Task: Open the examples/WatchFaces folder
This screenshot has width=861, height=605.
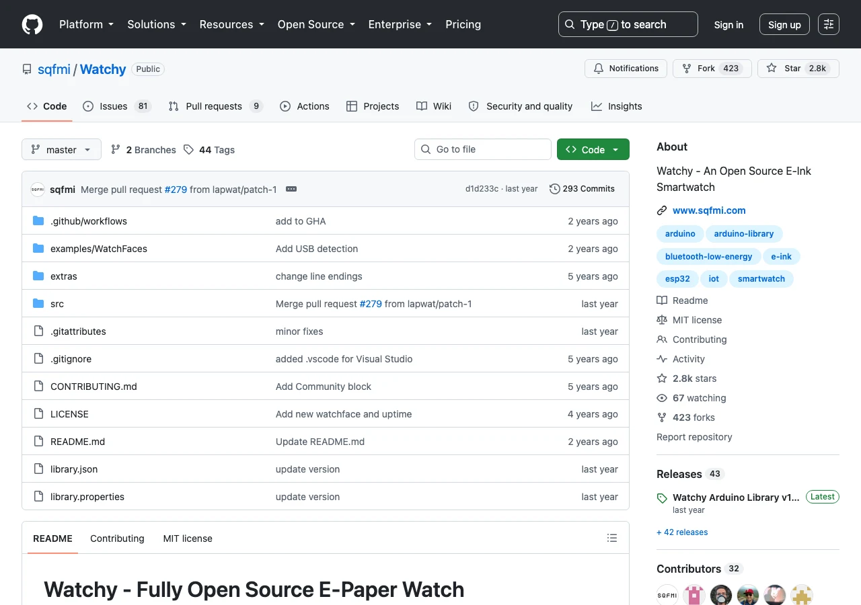Action: pos(99,249)
